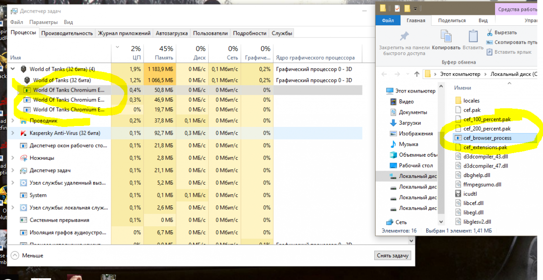
Task: Switch to the Подробности tab
Action: (x=249, y=33)
